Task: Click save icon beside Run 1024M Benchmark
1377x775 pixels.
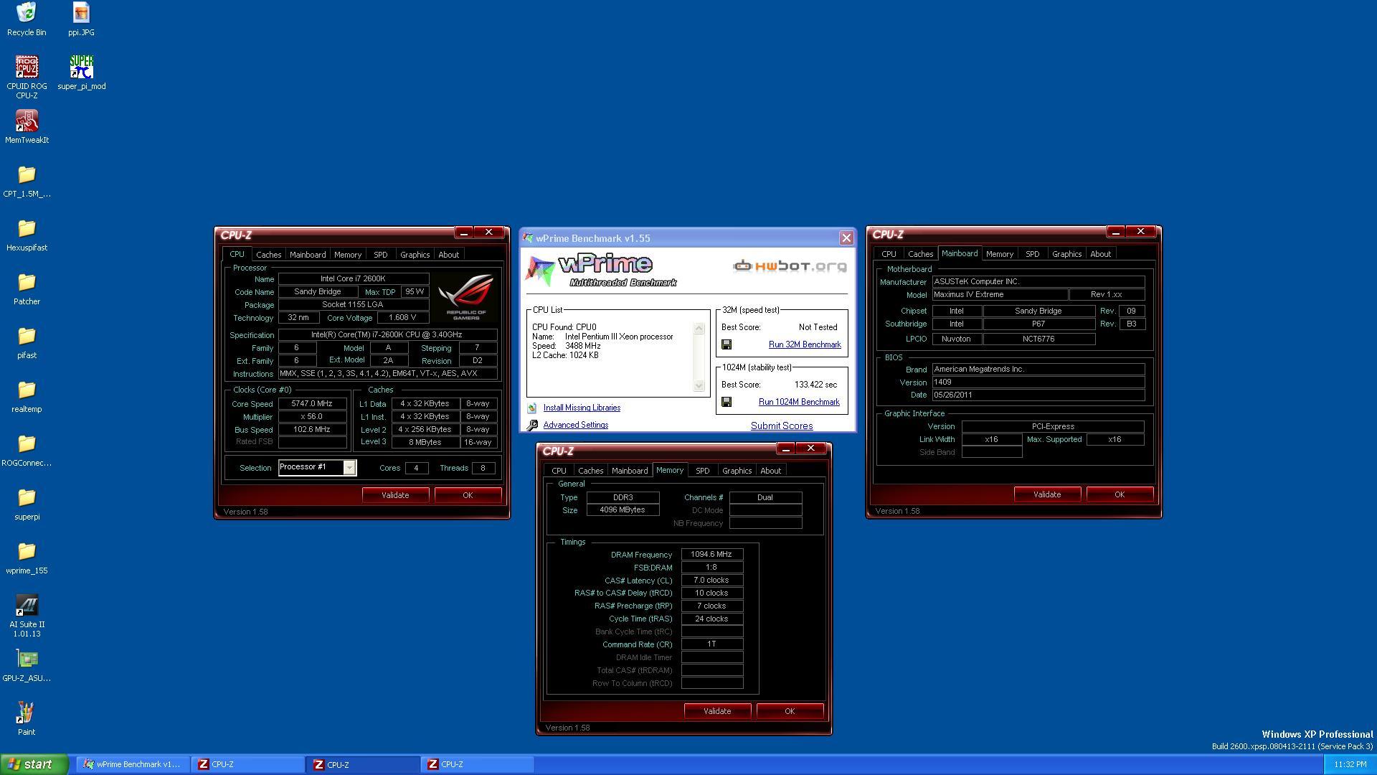Action: (x=726, y=402)
